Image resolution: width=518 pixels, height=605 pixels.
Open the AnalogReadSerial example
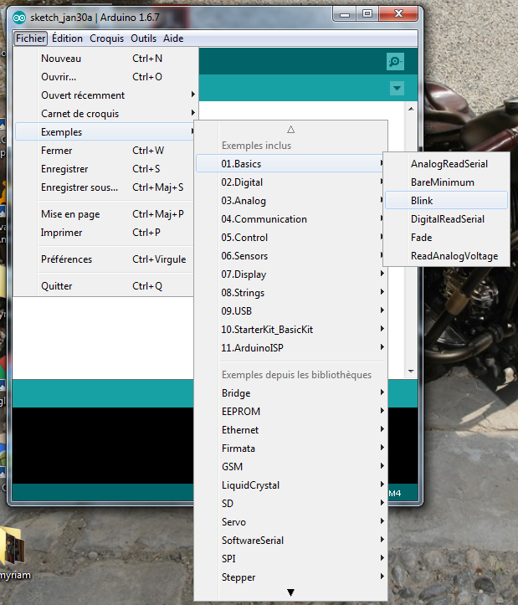[446, 164]
